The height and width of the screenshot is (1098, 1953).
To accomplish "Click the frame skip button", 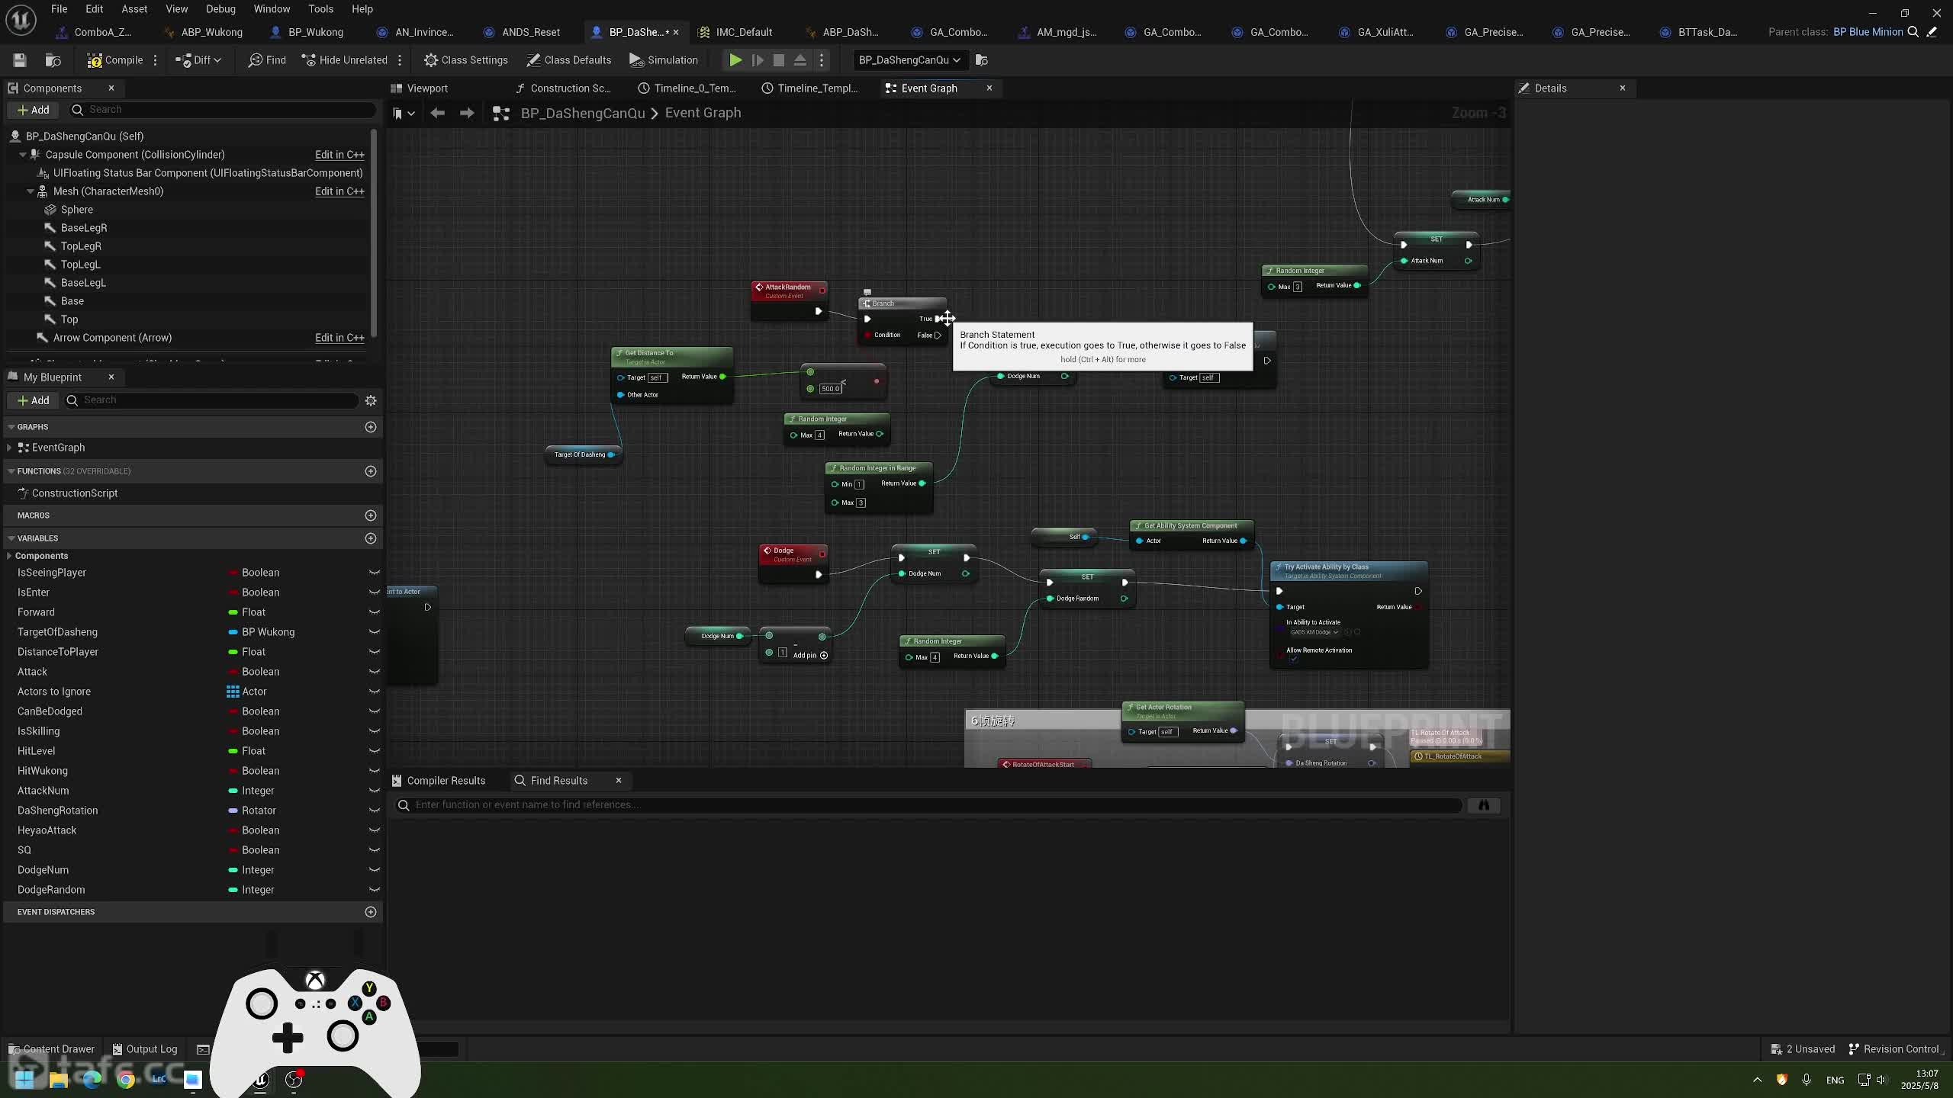I will [758, 60].
